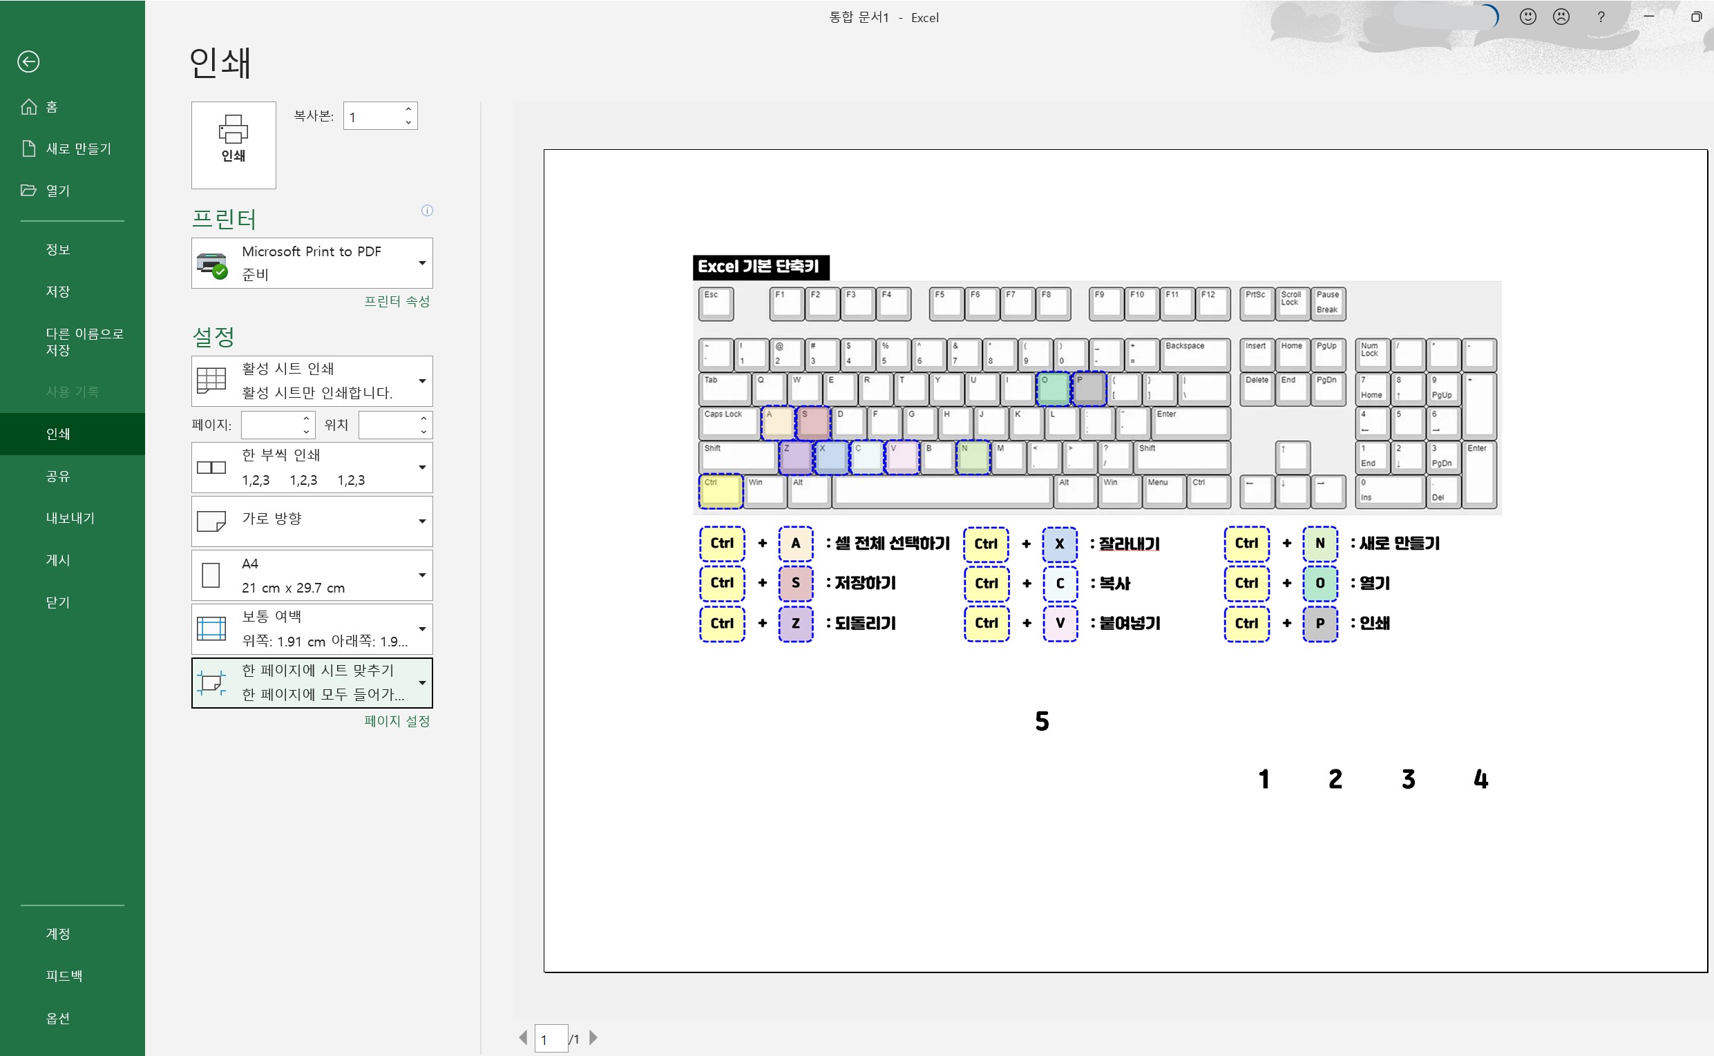This screenshot has width=1714, height=1056.
Task: Select Export (내보내기) in the sidebar
Action: click(x=70, y=517)
